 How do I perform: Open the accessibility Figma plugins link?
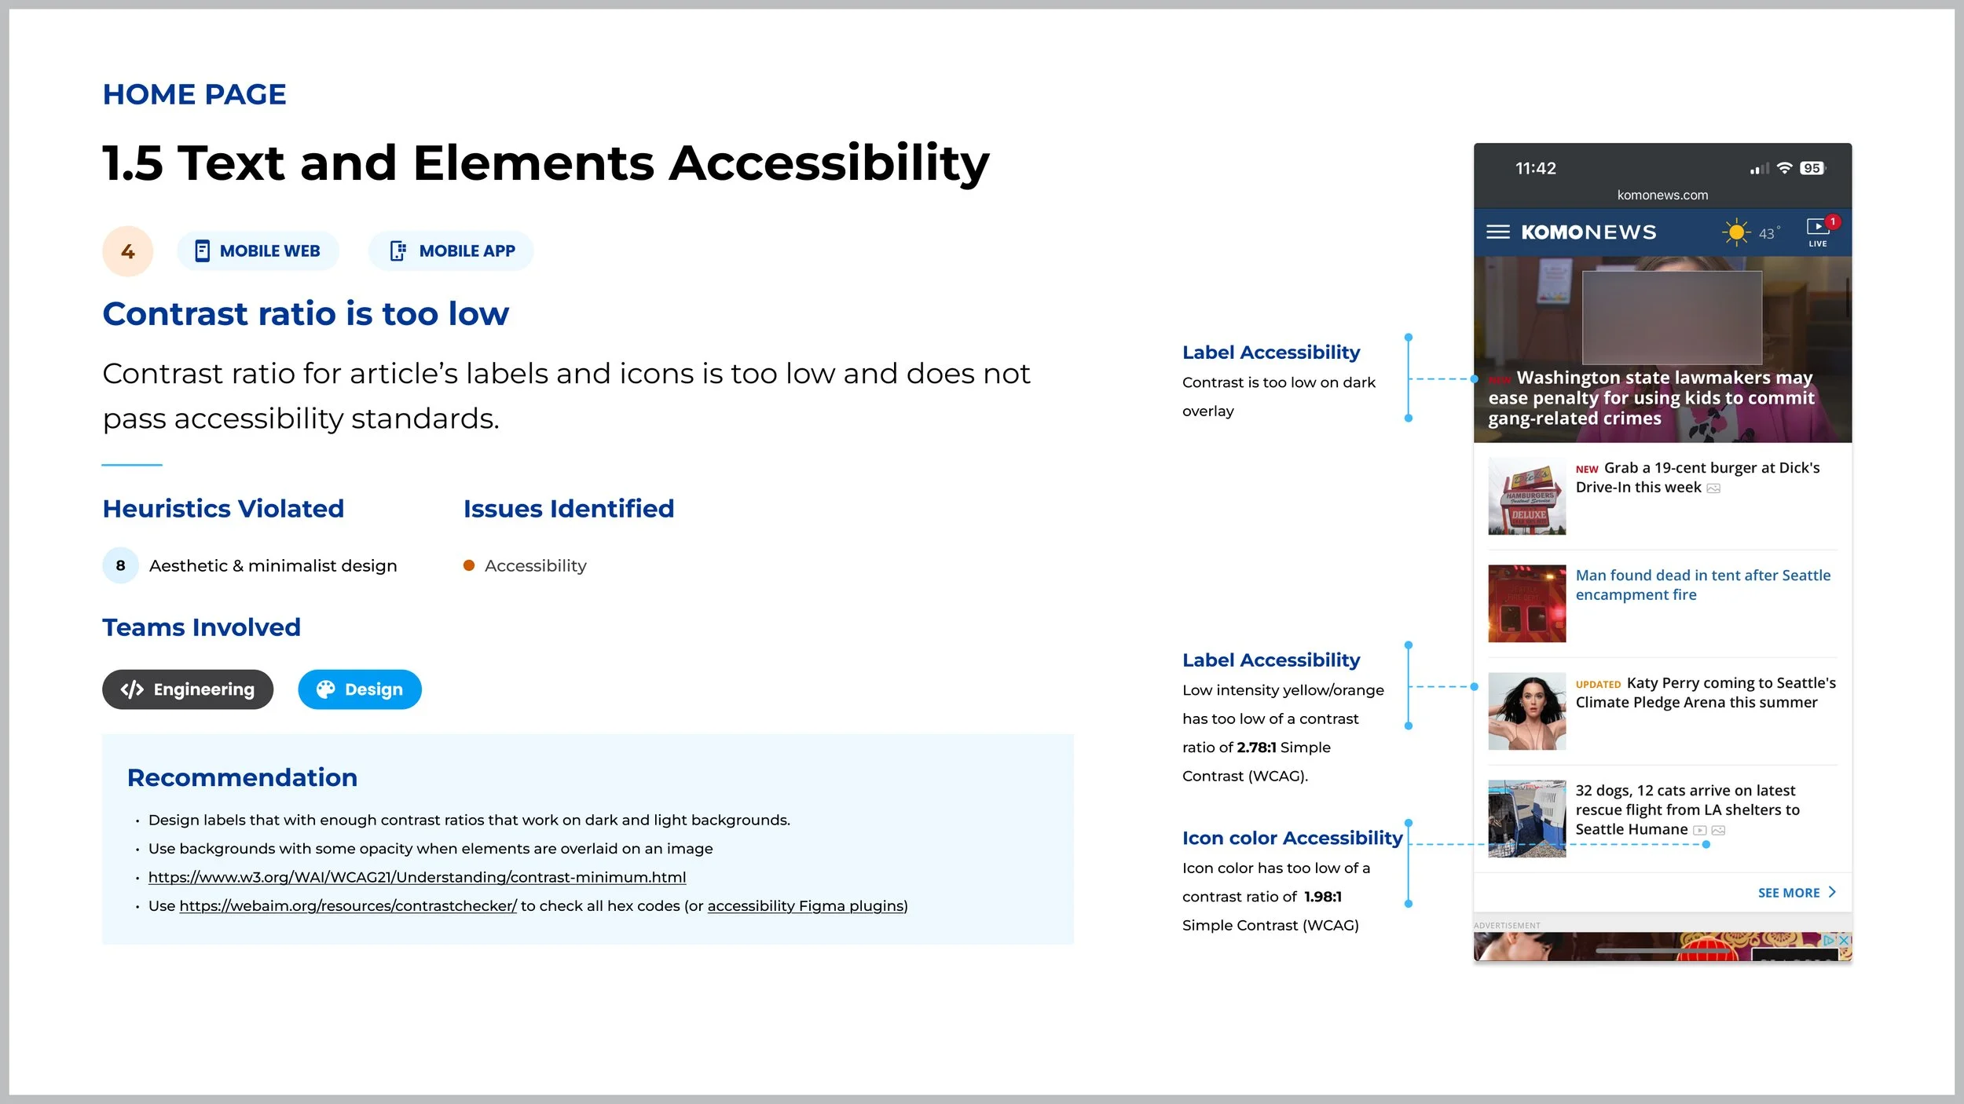[x=805, y=905]
